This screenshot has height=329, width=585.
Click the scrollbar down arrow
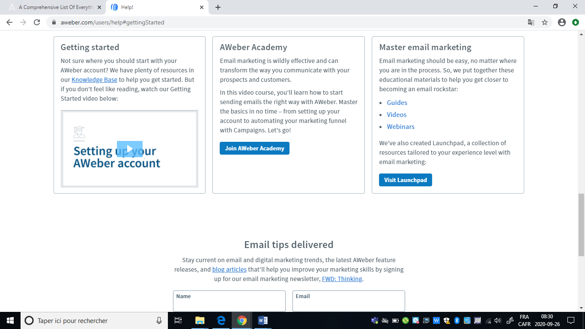pyautogui.click(x=581, y=308)
